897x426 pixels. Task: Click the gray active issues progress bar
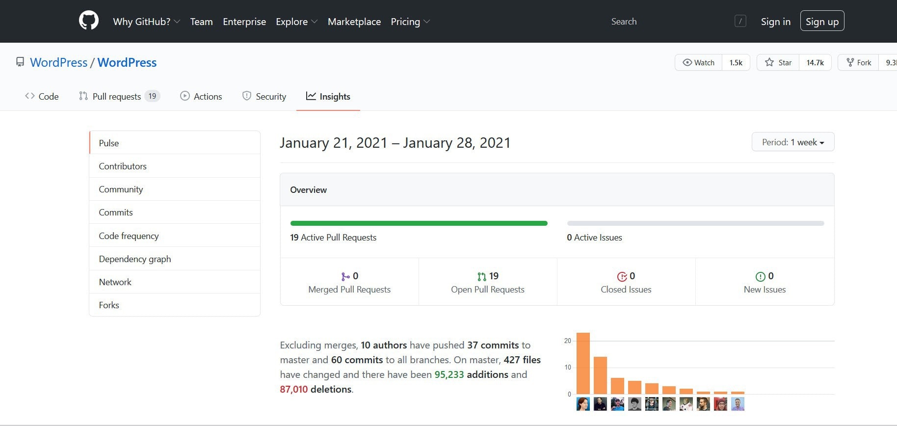pos(695,223)
